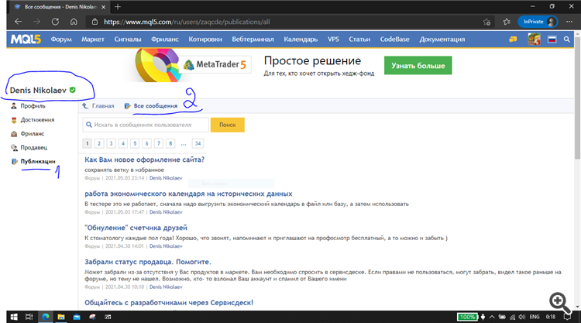Open the VPS menu item
Viewport: 581px width, 323px height.
tap(333, 40)
